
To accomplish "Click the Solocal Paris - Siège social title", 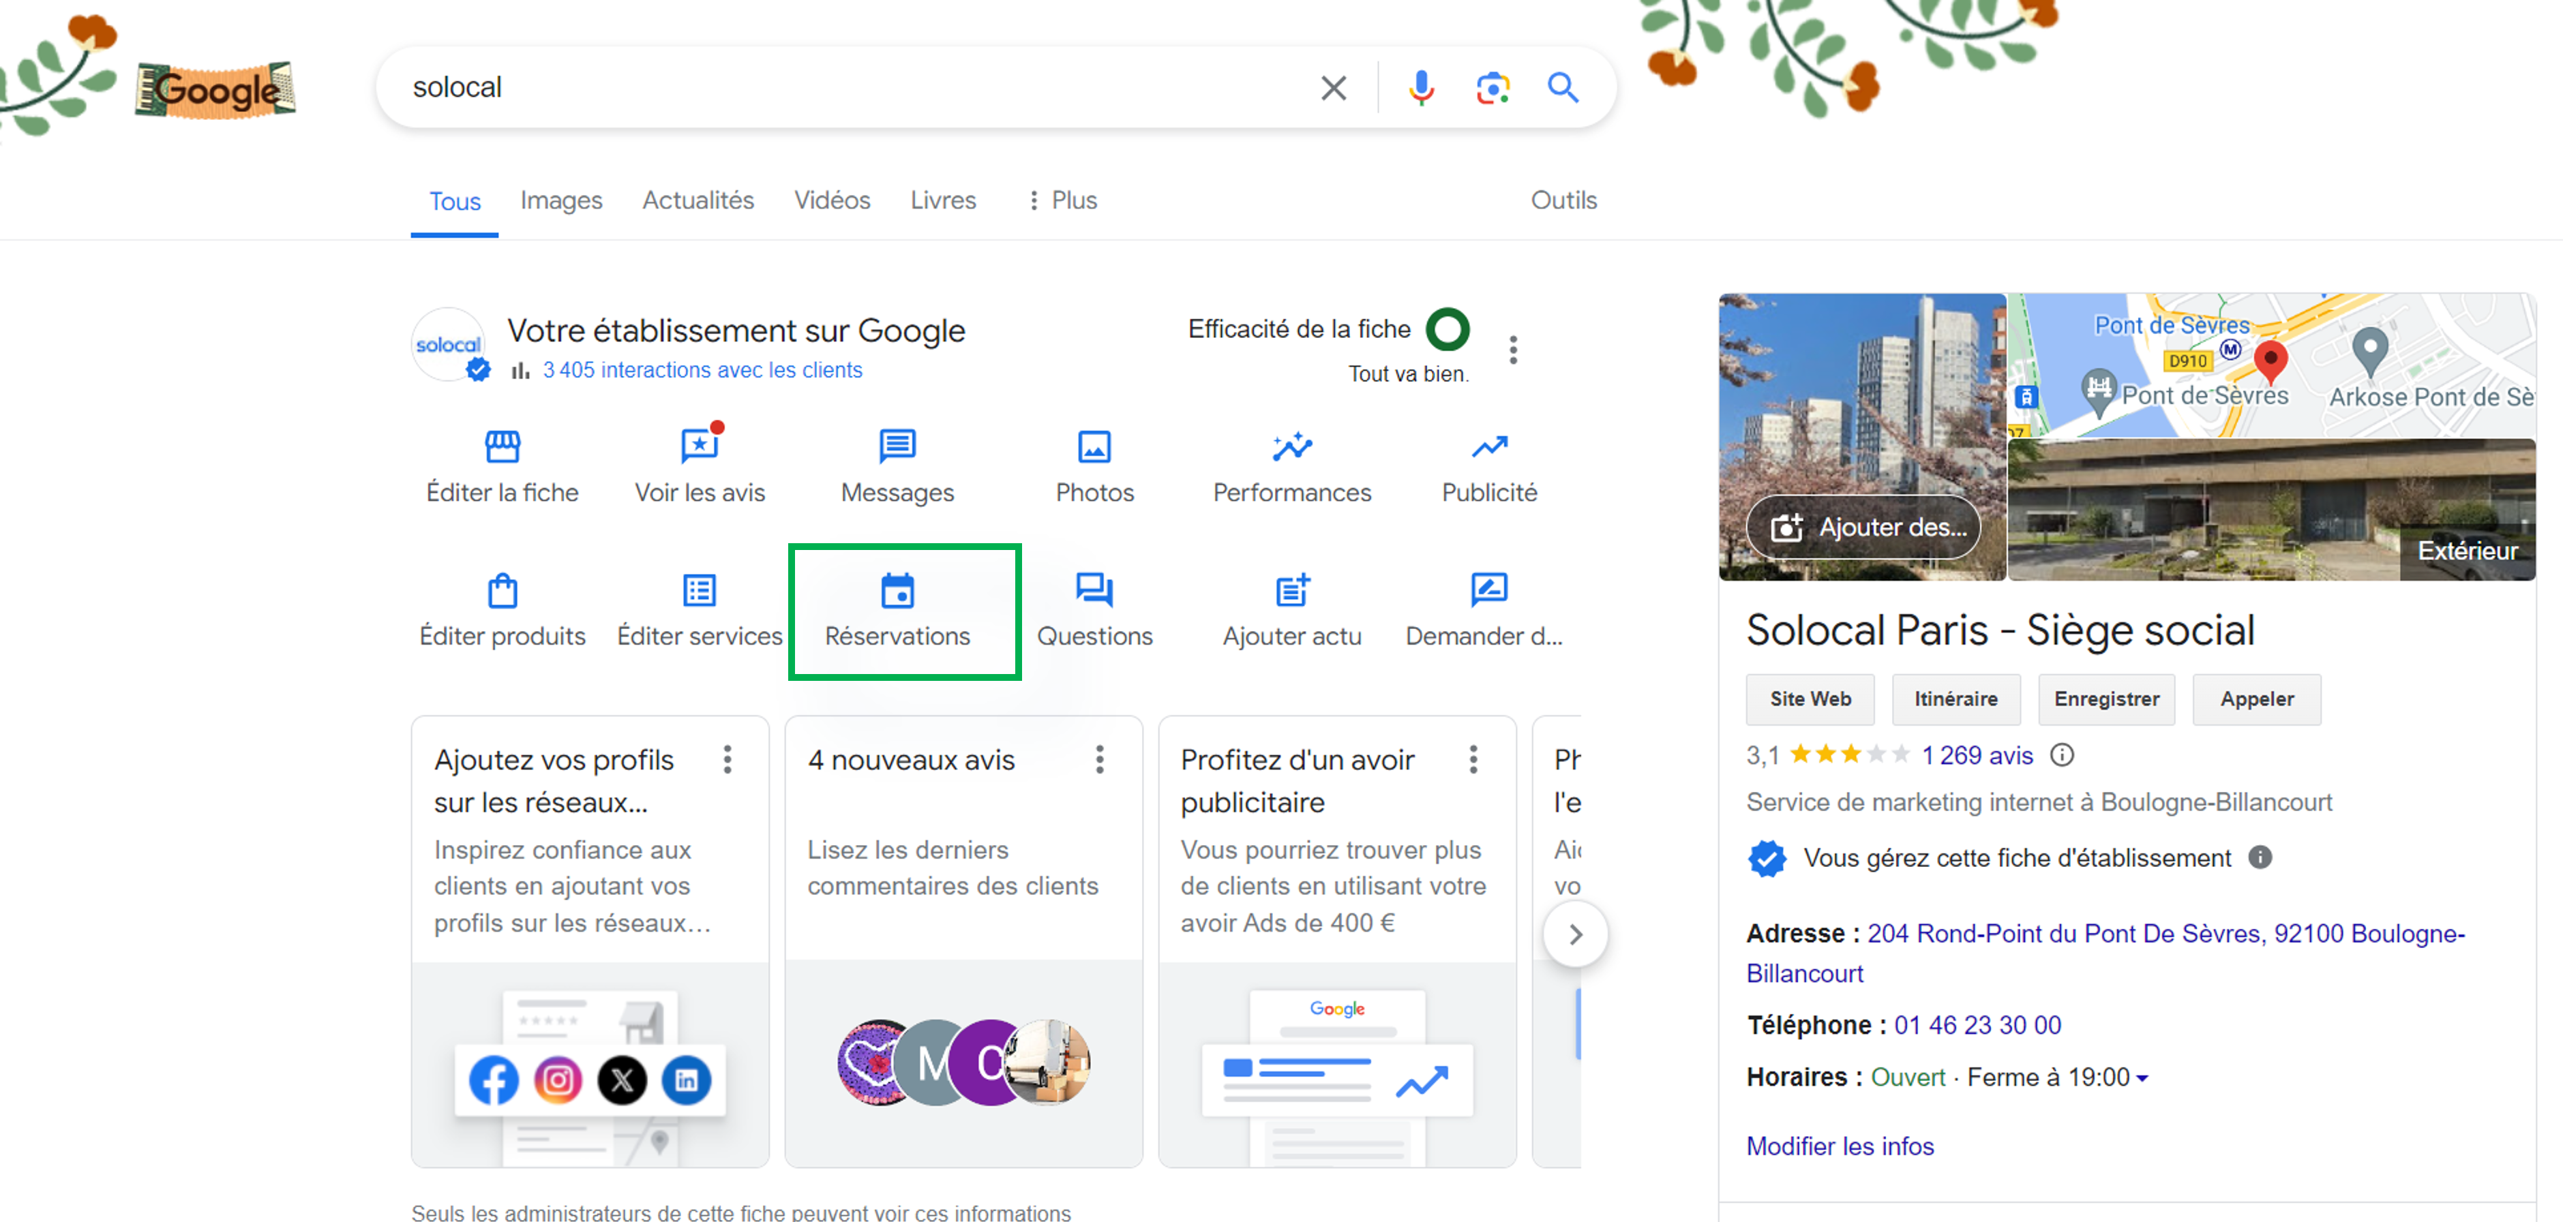I will coord(2001,630).
